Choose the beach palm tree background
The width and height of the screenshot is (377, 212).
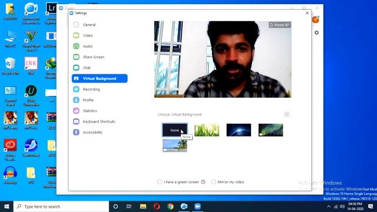click(174, 145)
